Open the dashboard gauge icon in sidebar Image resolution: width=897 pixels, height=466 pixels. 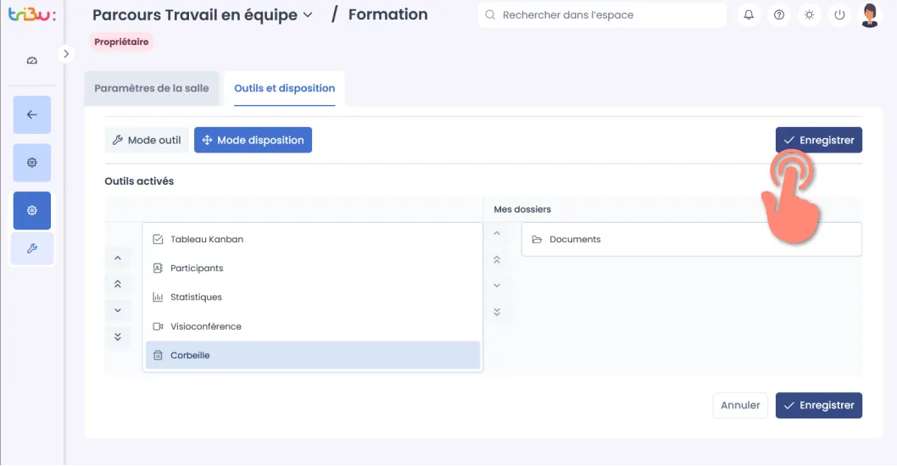point(32,60)
